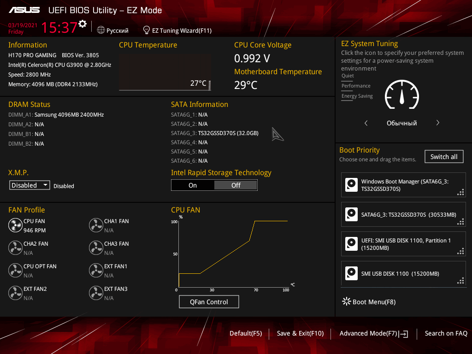
Task: Click the left arrow of EZ System Tuning
Action: (366, 123)
